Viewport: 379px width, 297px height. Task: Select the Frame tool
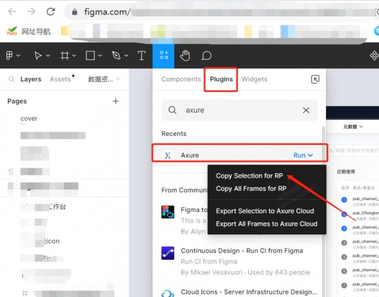pos(64,56)
